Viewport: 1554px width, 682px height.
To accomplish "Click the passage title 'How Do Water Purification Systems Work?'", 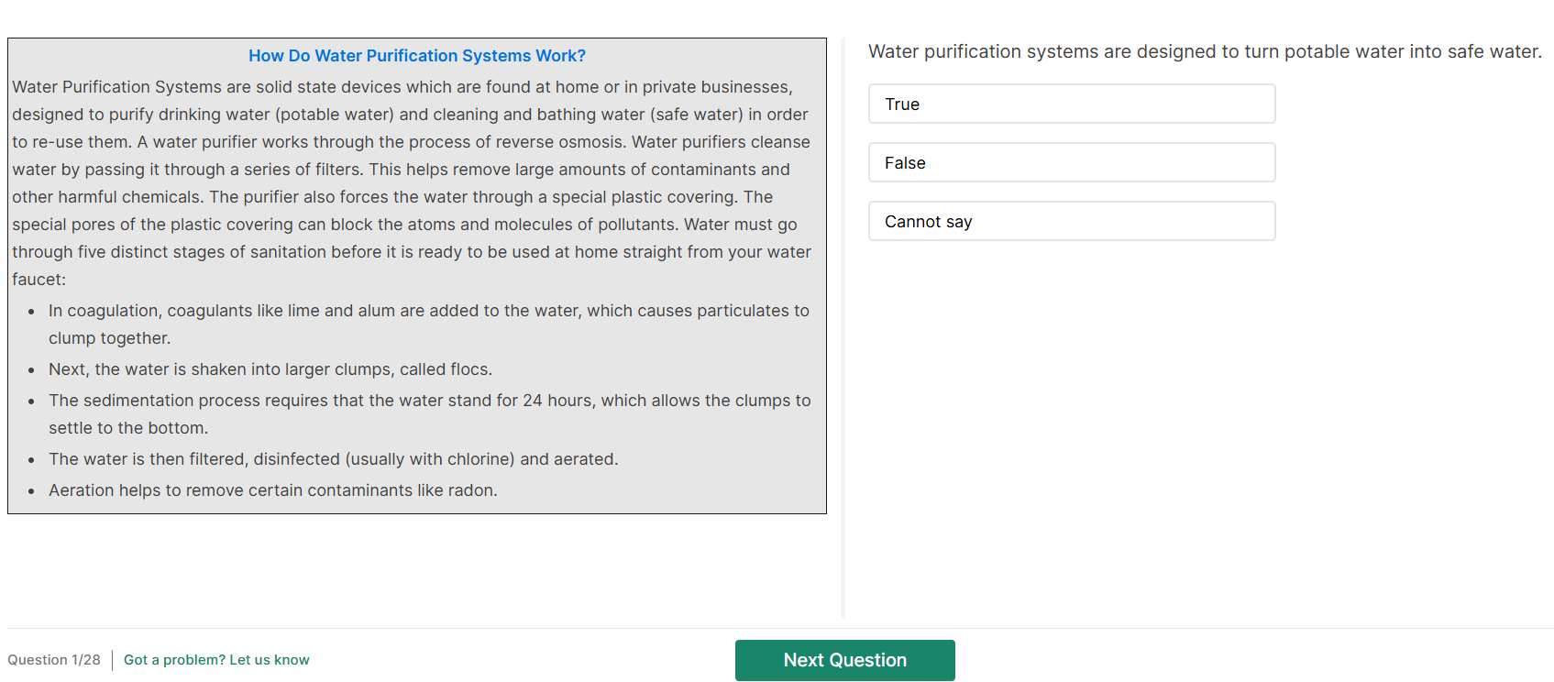I will tap(417, 56).
